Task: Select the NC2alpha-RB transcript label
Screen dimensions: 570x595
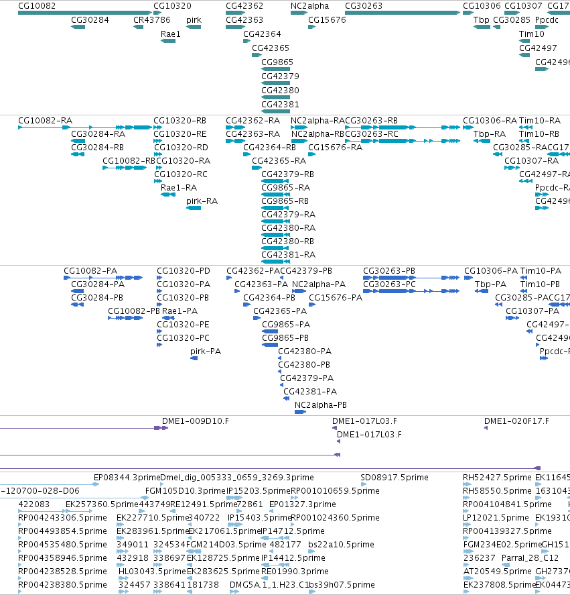Action: click(317, 134)
